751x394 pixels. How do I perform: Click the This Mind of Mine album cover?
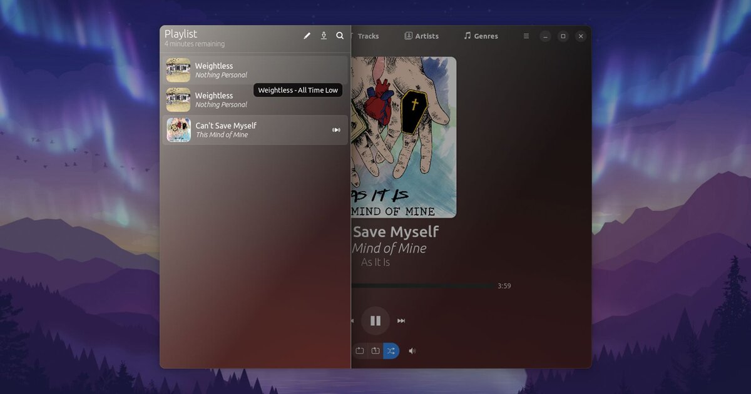(x=404, y=138)
